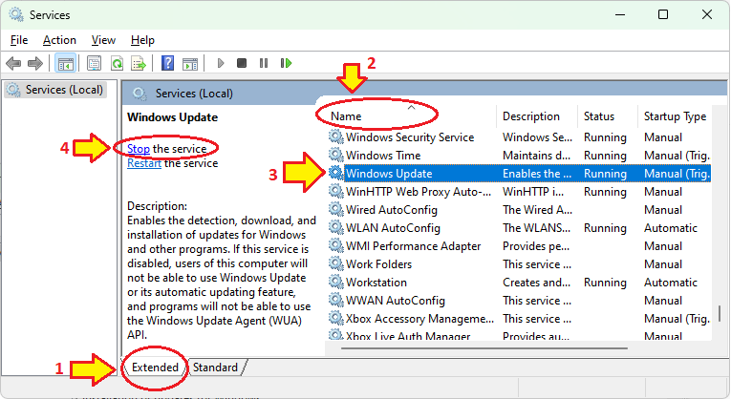Open the Properties toolbar icon
The image size is (731, 399).
95,63
